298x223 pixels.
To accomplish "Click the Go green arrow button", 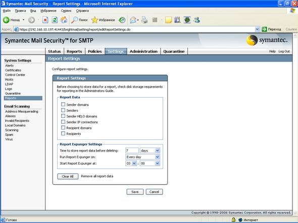I will click(x=264, y=29).
